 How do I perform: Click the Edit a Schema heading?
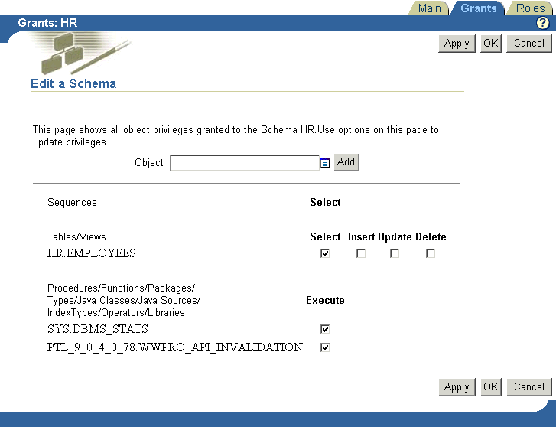(x=73, y=83)
